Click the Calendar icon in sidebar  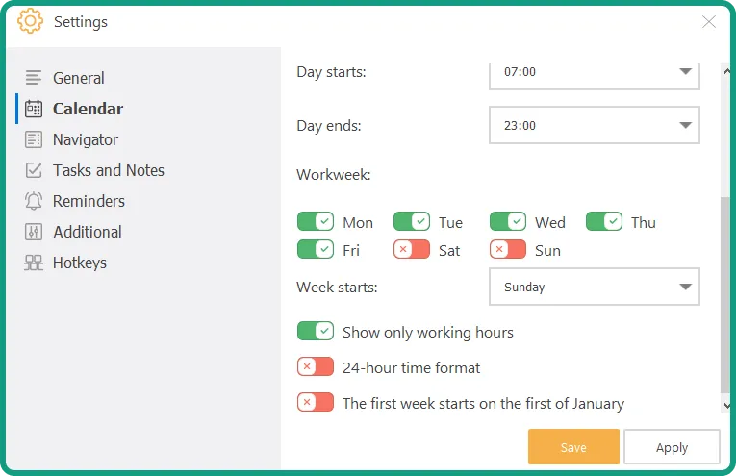[x=34, y=109]
